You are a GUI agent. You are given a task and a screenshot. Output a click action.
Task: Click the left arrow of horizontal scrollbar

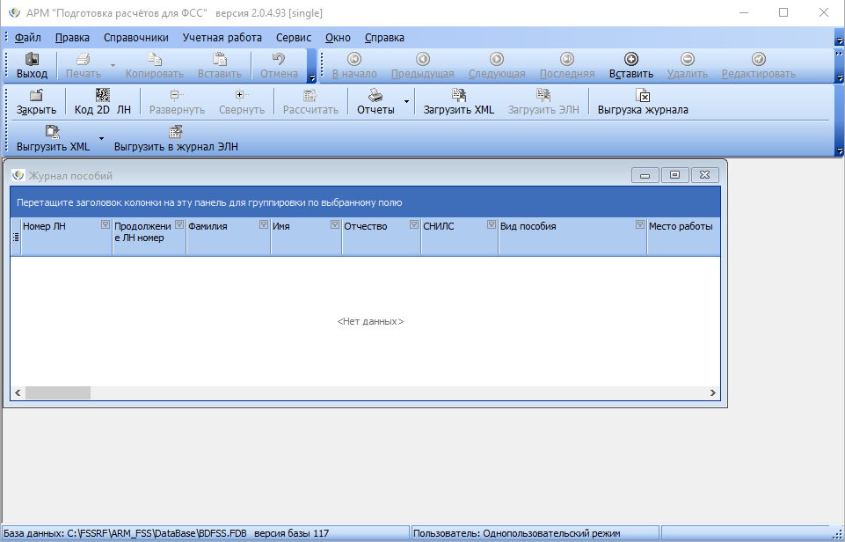(18, 392)
